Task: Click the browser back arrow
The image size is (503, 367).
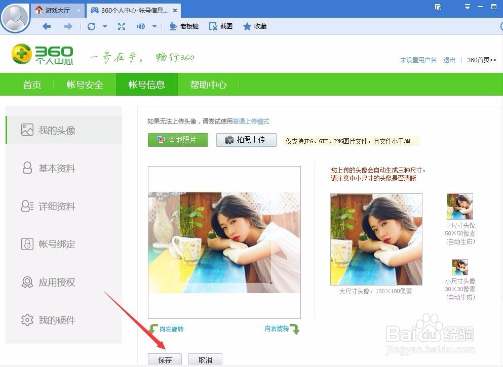Action: coord(47,26)
